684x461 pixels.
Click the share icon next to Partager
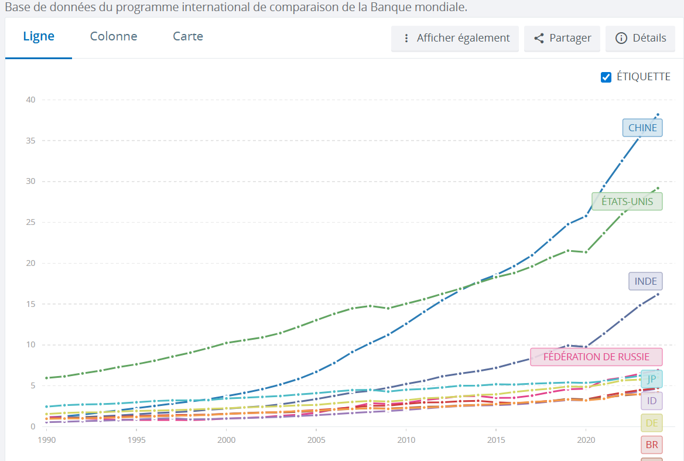point(539,38)
